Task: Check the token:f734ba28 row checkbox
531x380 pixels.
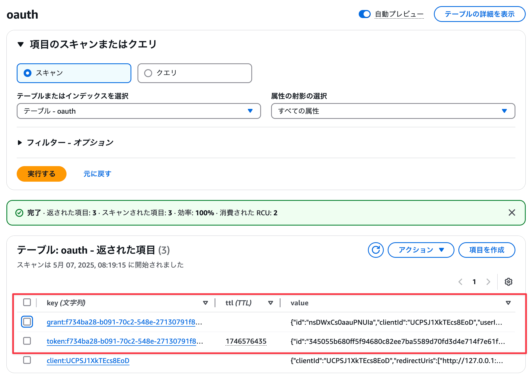Action: (27, 341)
